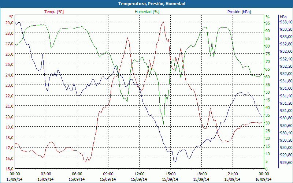Click the humidity axis value '15'
Image resolution: width=293 pixels, height=183 pixels.
268,146
